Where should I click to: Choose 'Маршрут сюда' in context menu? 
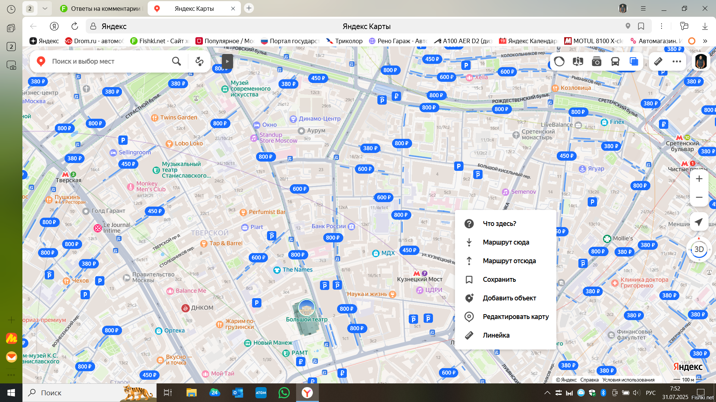505,242
